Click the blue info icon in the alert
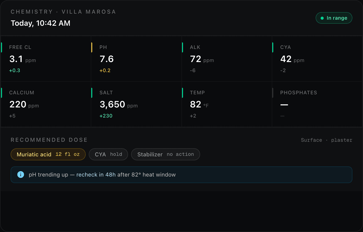 pyautogui.click(x=21, y=175)
